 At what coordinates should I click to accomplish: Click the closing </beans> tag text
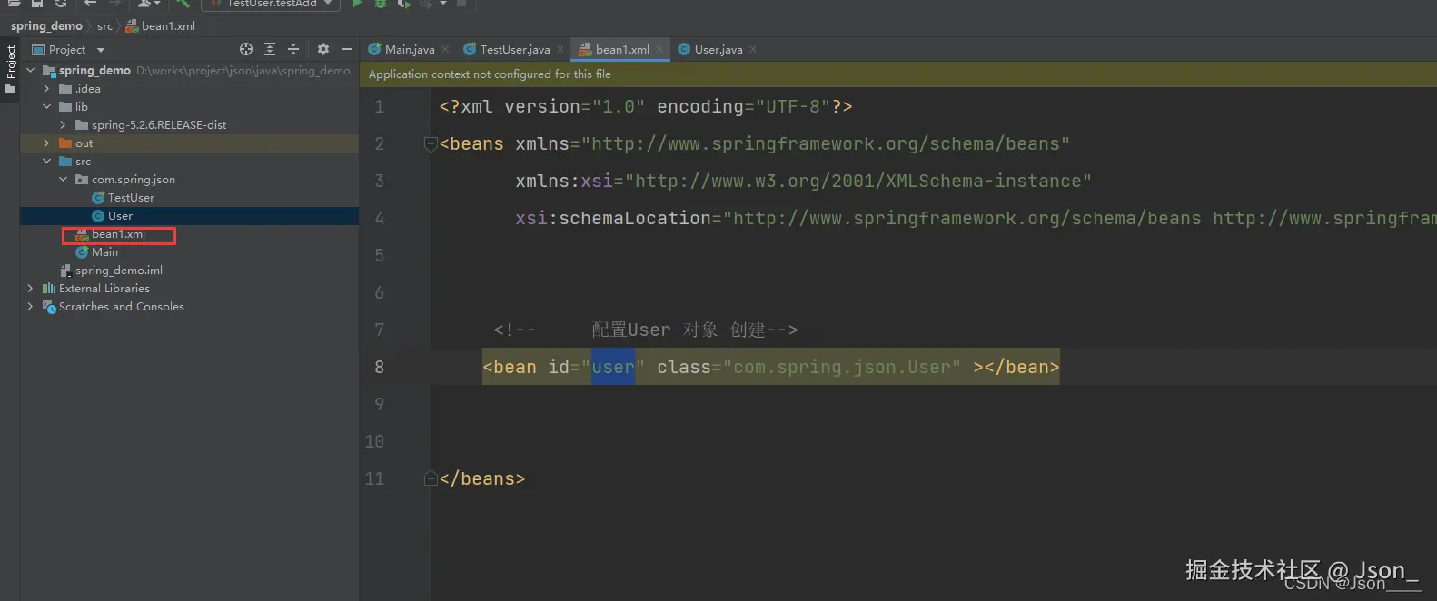point(482,478)
